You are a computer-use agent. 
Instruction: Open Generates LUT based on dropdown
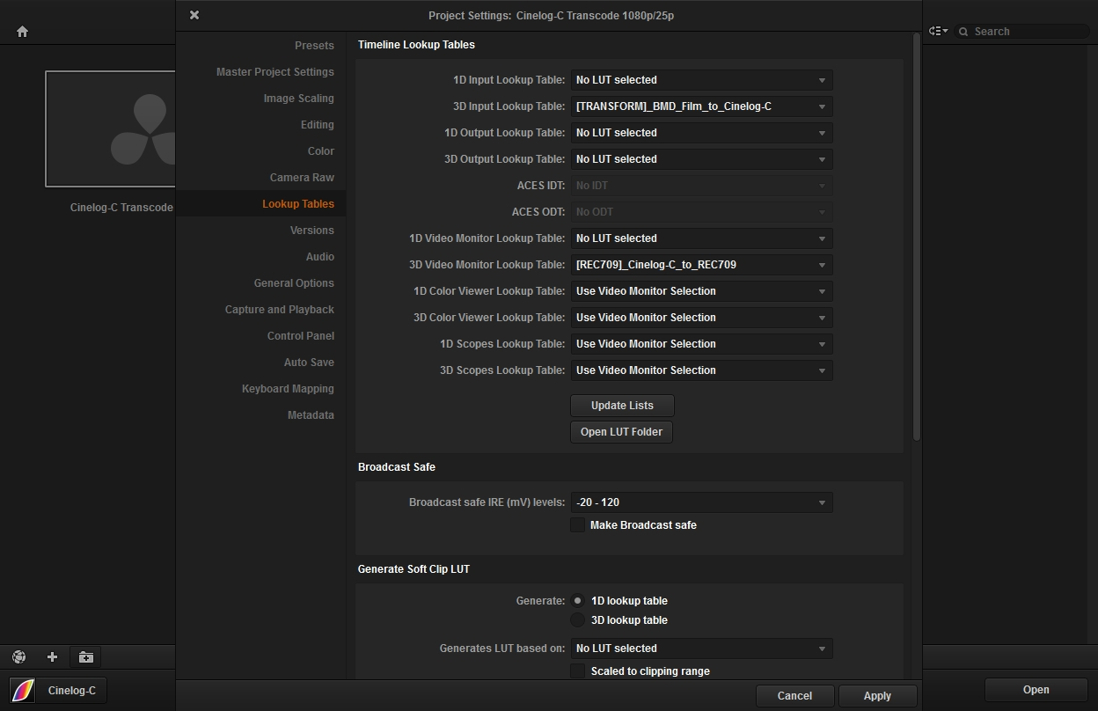pyautogui.click(x=701, y=649)
